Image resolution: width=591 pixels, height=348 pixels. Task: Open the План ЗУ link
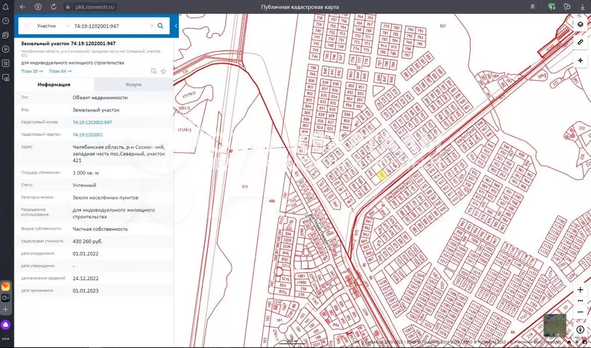(32, 71)
